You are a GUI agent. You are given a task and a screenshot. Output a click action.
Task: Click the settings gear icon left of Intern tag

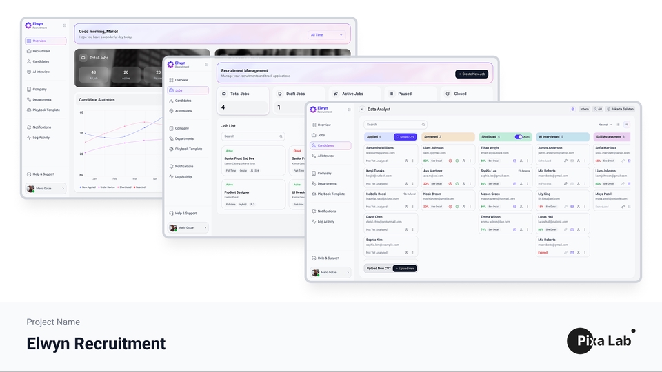[572, 109]
